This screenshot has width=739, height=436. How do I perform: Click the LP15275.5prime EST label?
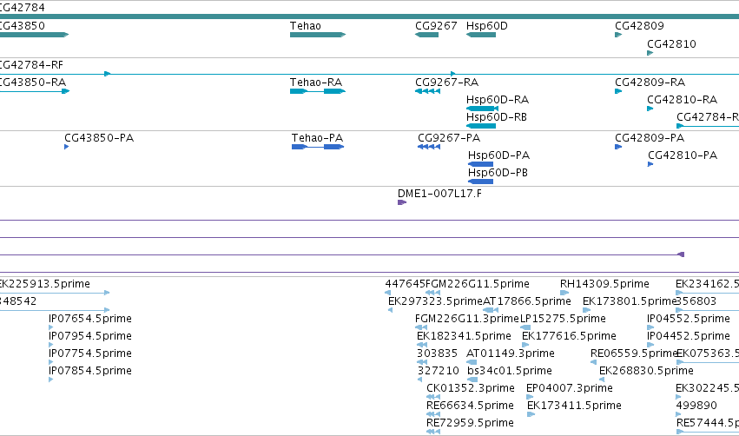(x=563, y=318)
